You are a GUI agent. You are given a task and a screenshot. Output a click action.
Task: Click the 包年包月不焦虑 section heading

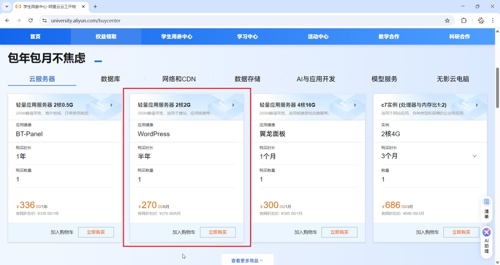coord(46,58)
